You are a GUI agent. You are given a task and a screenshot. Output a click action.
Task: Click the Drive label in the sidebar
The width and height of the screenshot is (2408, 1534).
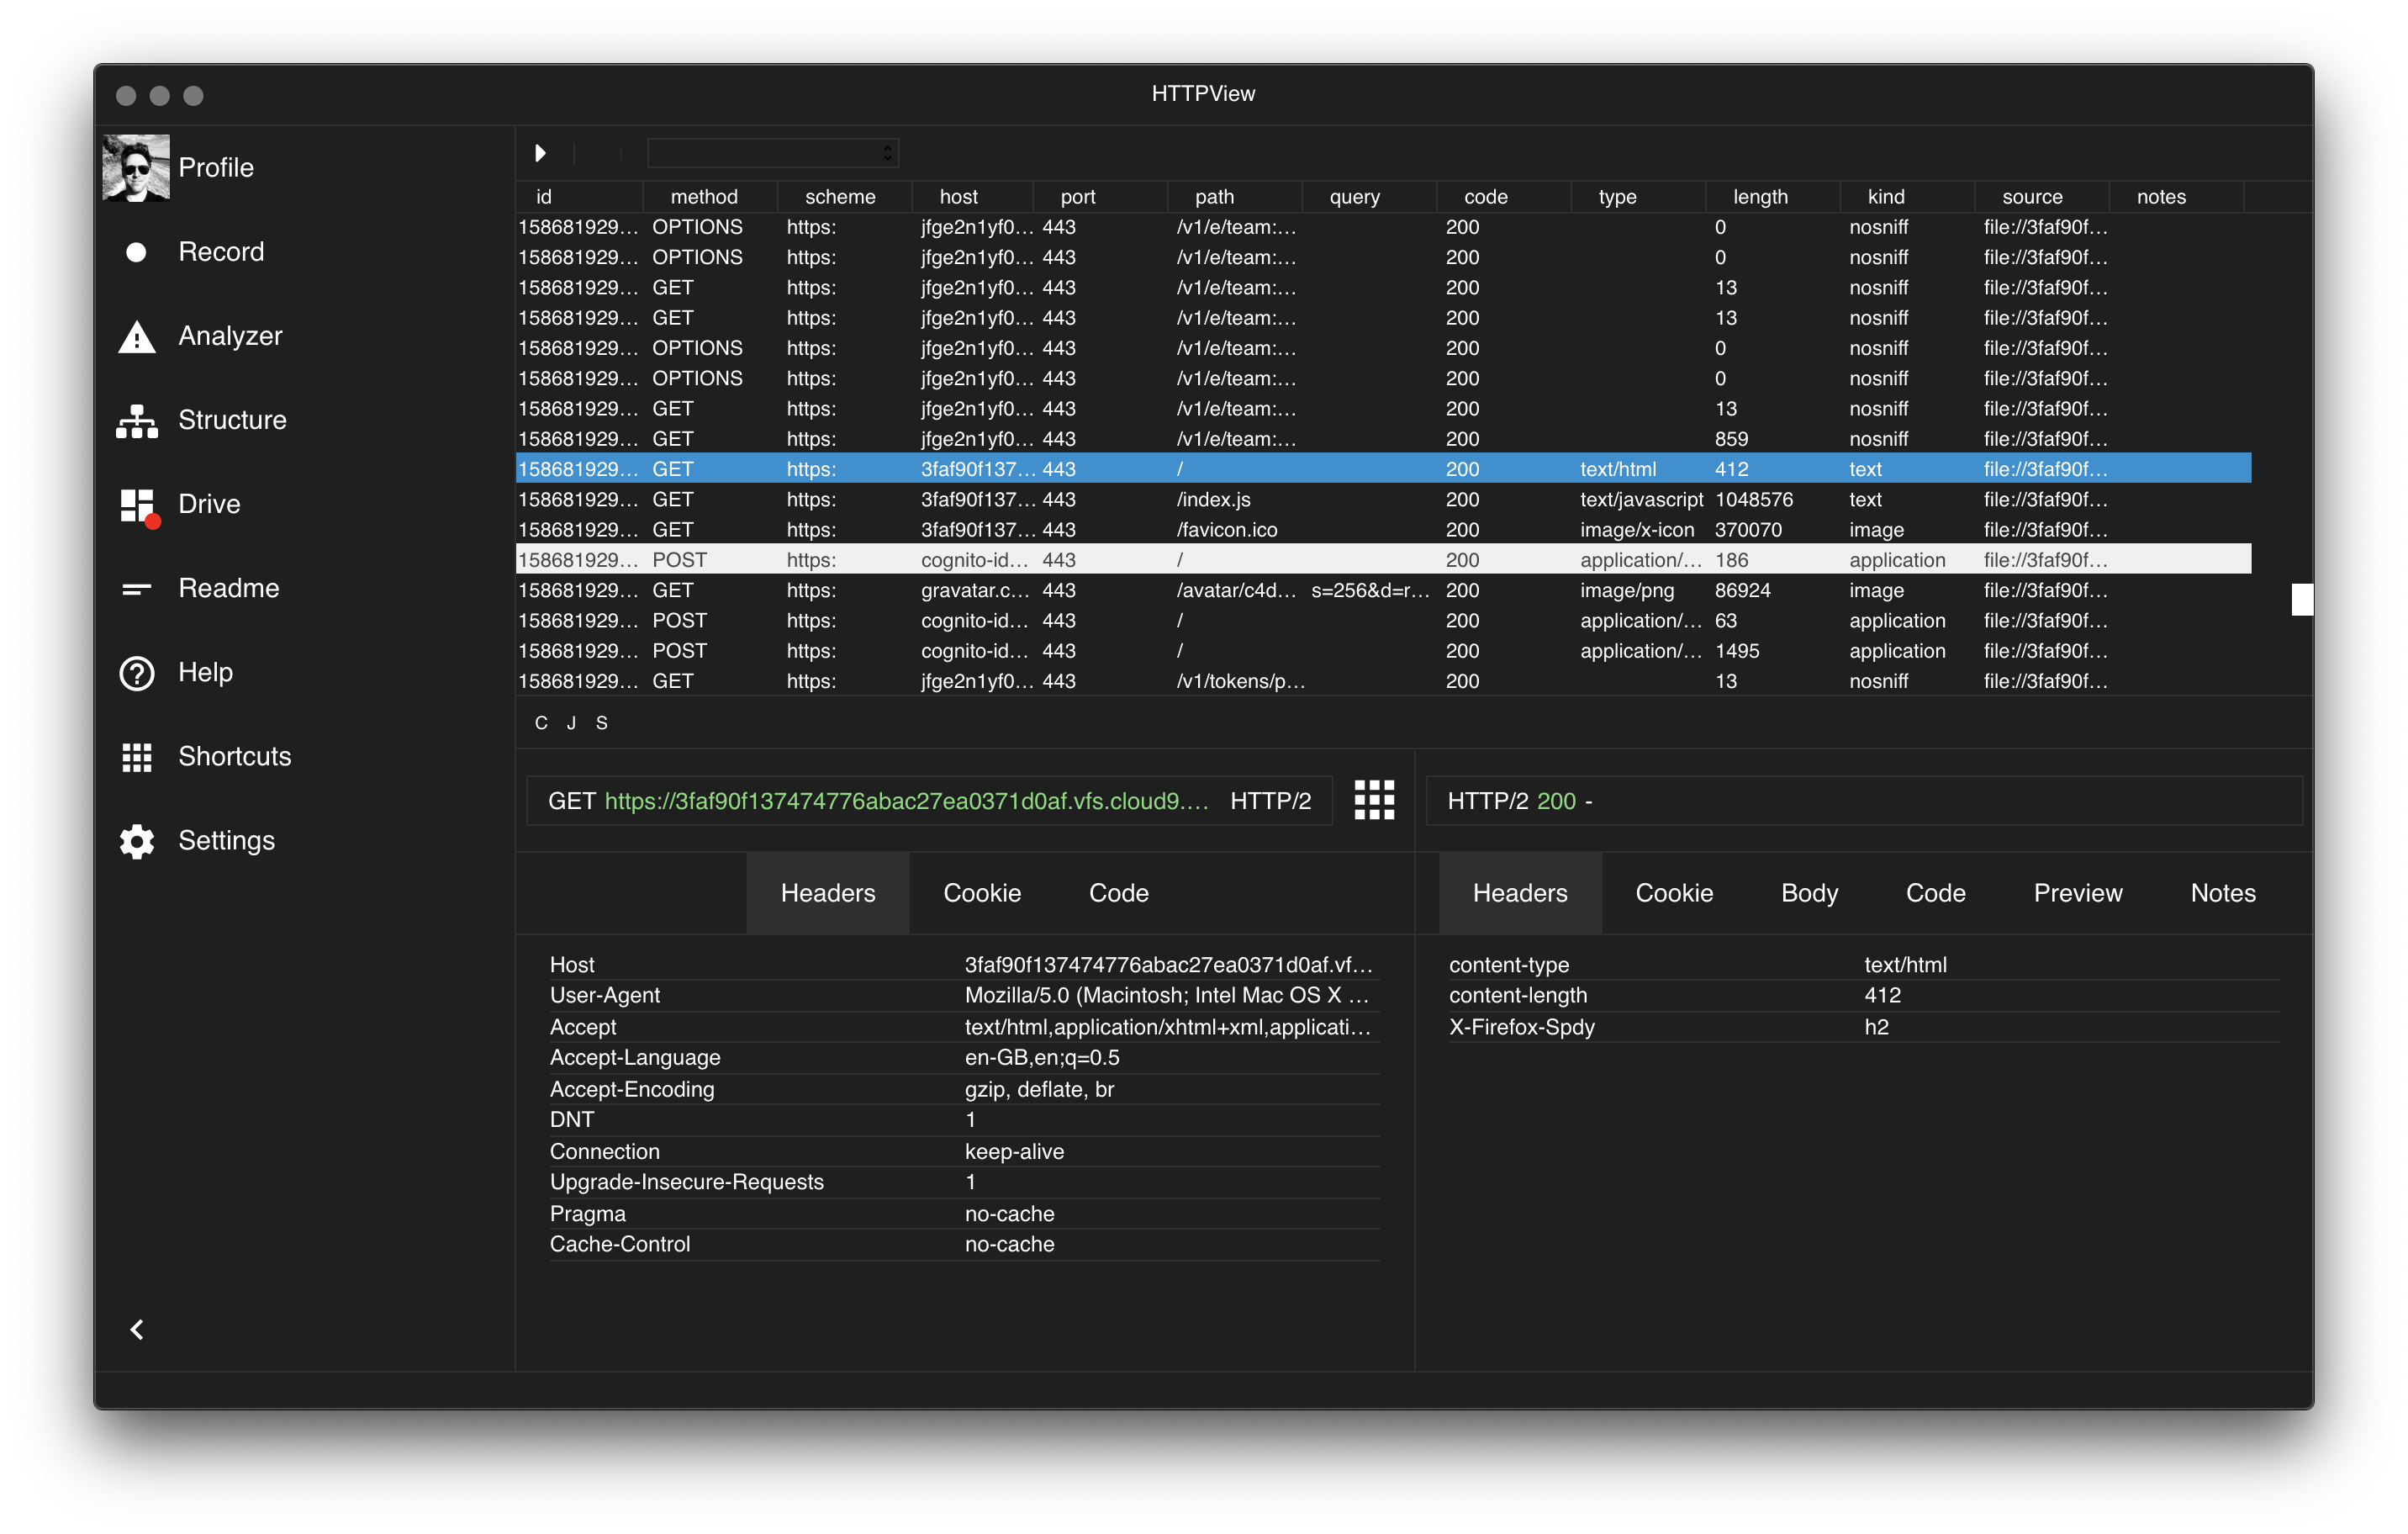[x=209, y=504]
